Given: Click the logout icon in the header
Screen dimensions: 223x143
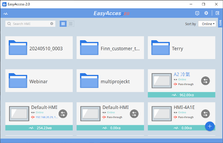Looking at the screenshot, I should click(218, 13).
